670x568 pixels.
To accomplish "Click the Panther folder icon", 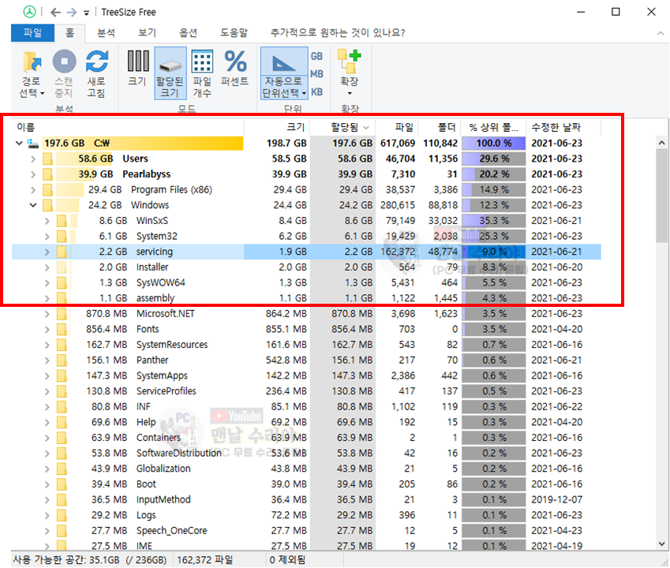I will tap(62, 361).
